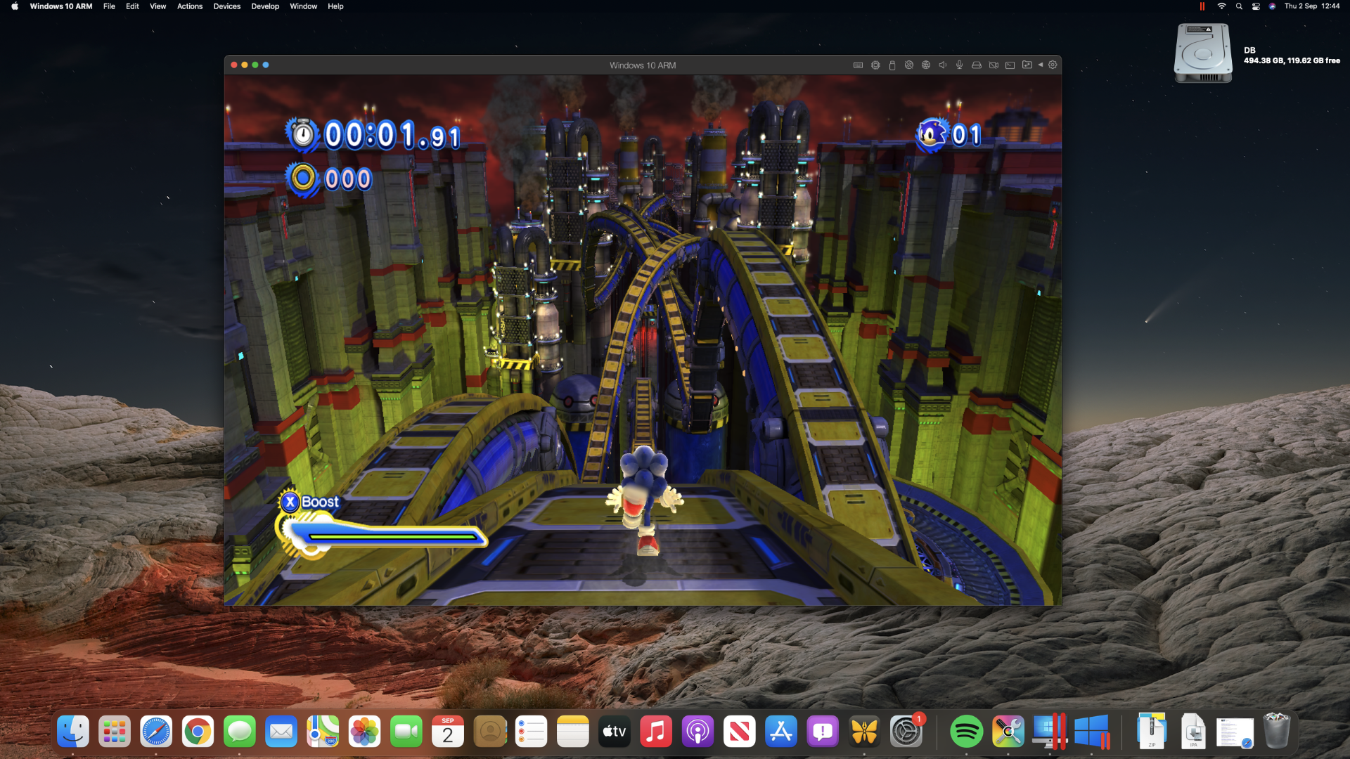Open the Window menu

pyautogui.click(x=303, y=6)
